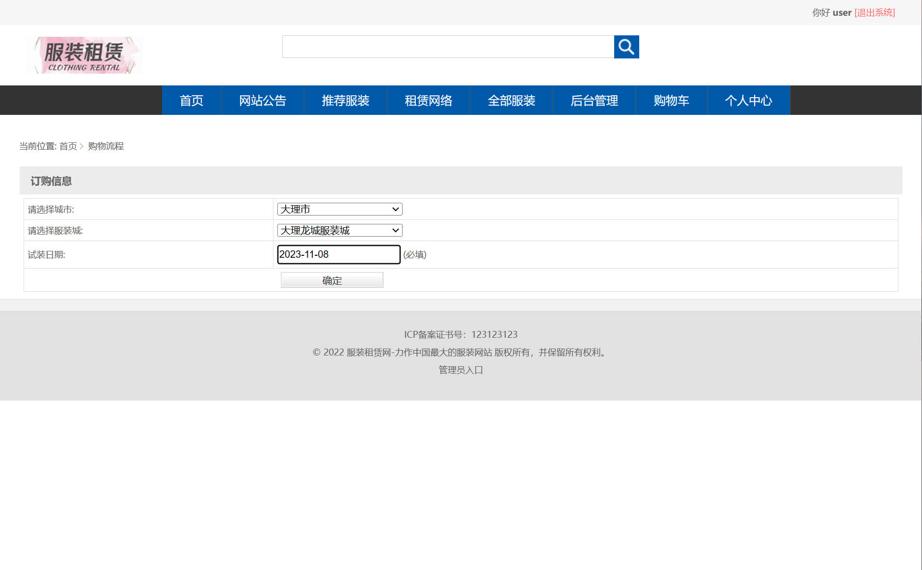Select the trial date input 2023-11-08
The image size is (922, 570).
coord(339,254)
